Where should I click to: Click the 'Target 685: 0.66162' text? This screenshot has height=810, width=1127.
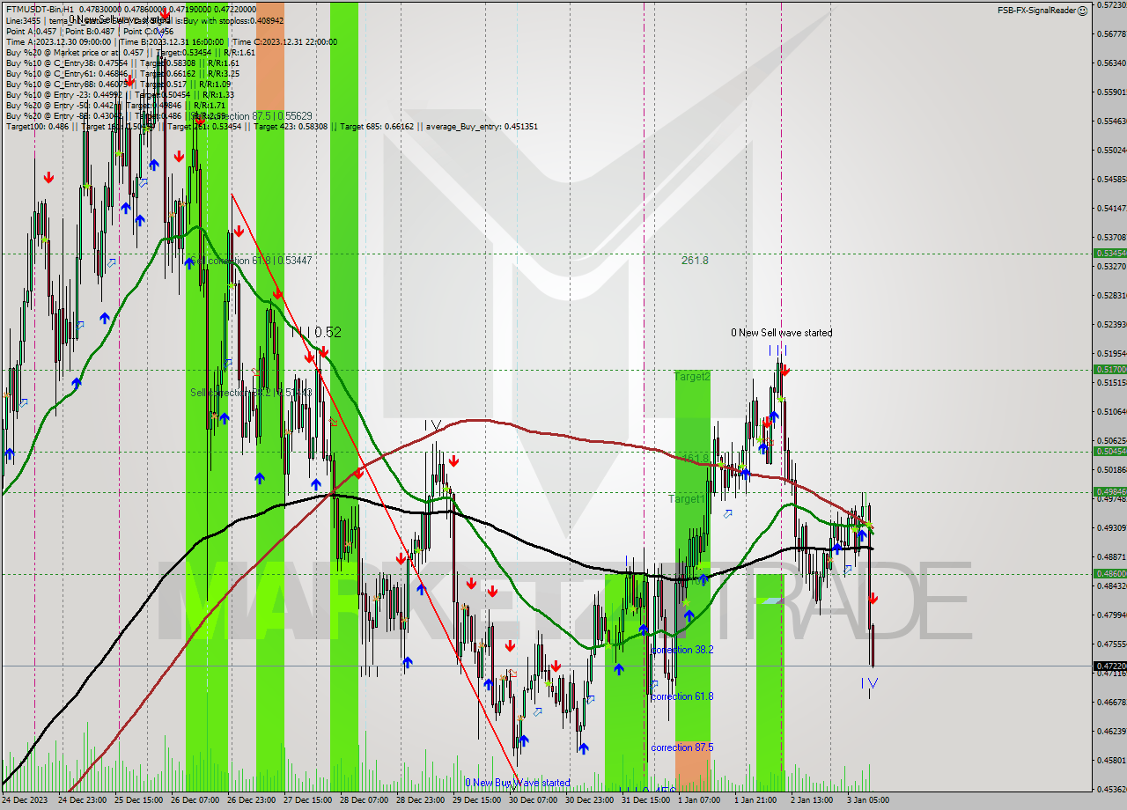tap(377, 126)
